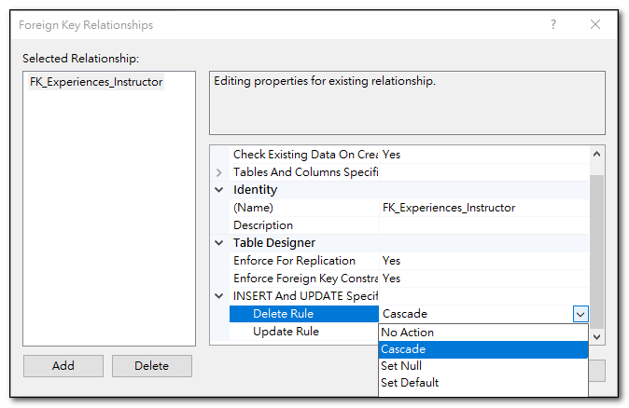Choose Cascade in the dropdown list
Viewport: 629px width, 408px height.
(x=483, y=349)
